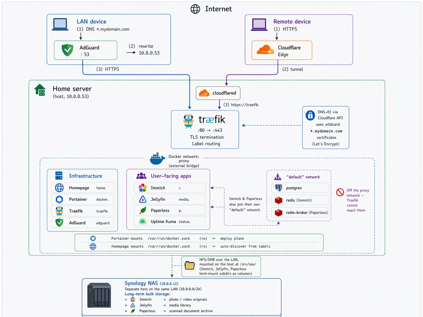This screenshot has height=317, width=423.
Task: Click the "(rw)" mount mode text
Action: point(203,238)
